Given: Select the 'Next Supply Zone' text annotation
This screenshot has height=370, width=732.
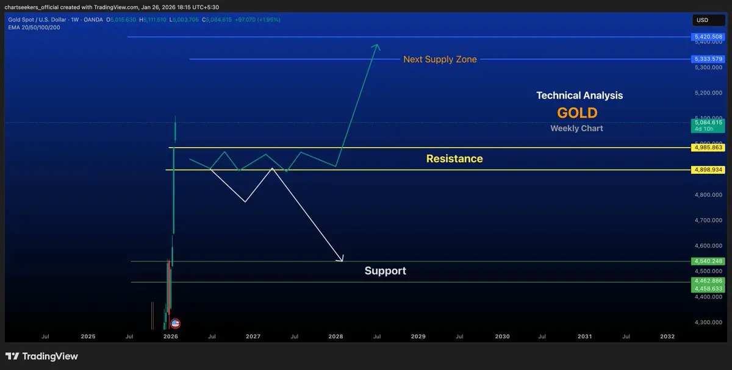Looking at the screenshot, I should tap(440, 59).
